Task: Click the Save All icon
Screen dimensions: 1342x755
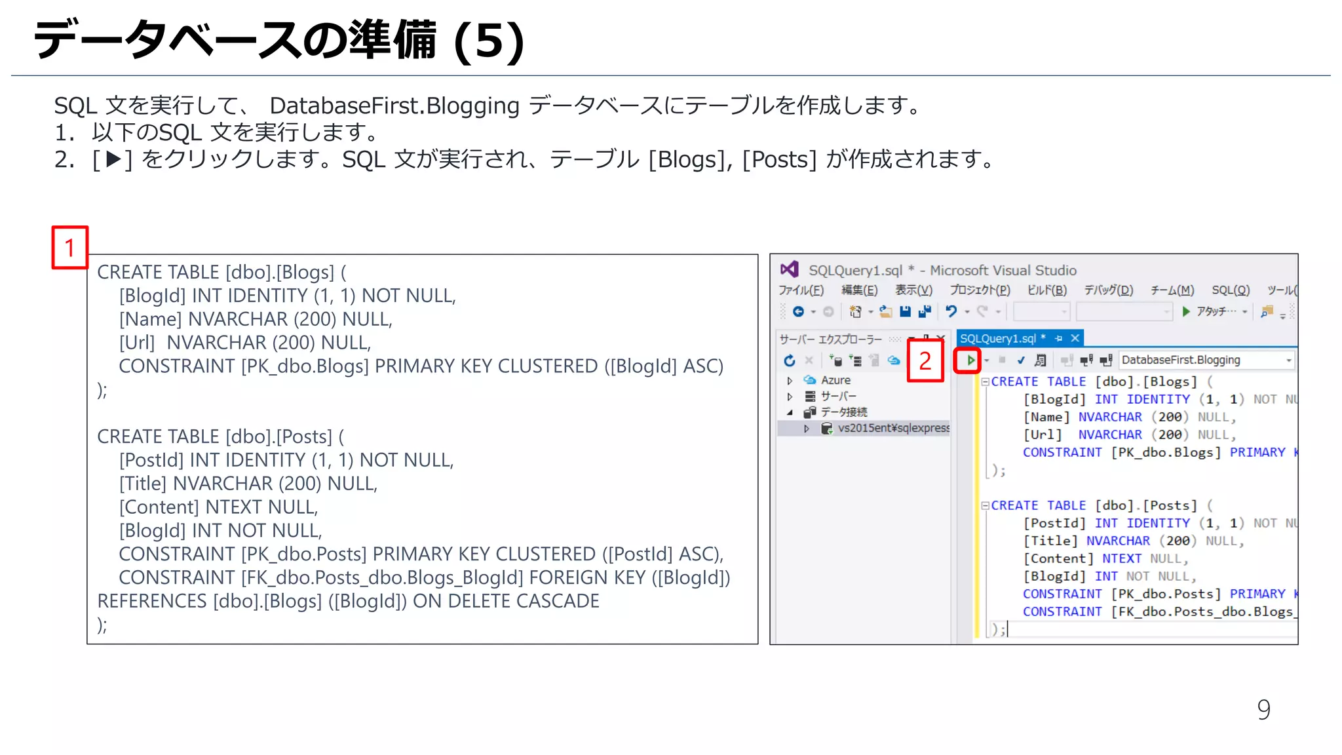Action: coord(925,312)
